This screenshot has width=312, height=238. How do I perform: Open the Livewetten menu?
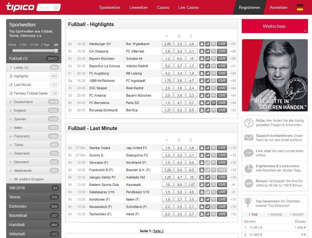click(x=139, y=8)
